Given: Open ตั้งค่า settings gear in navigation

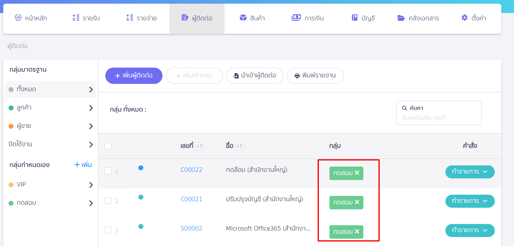Looking at the screenshot, I should tap(465, 18).
